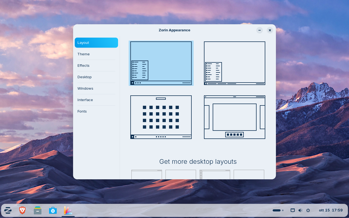The width and height of the screenshot is (349, 218).
Task: Open the Layout section in the sidebar
Action: [96, 43]
